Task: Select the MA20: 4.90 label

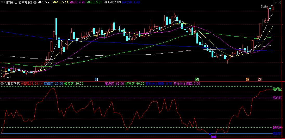Action: pyautogui.click(x=77, y=3)
